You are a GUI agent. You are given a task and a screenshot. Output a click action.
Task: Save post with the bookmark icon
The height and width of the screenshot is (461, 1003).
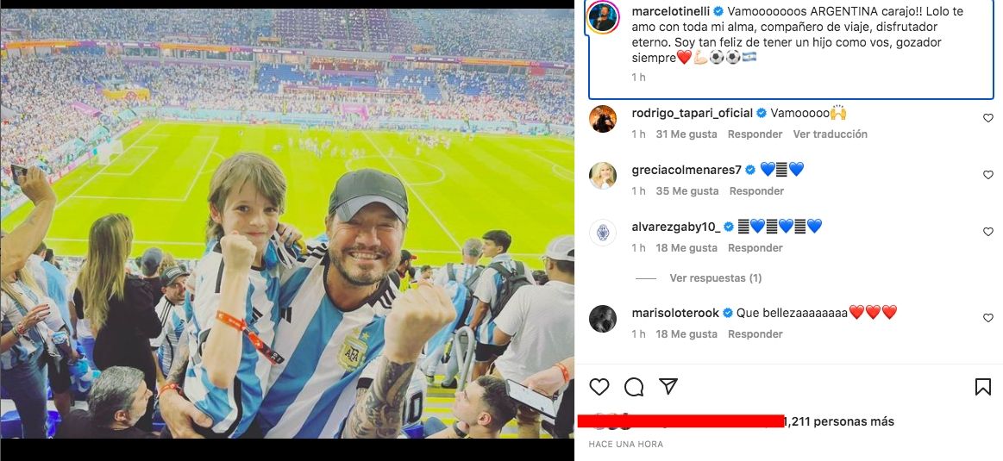coord(982,387)
